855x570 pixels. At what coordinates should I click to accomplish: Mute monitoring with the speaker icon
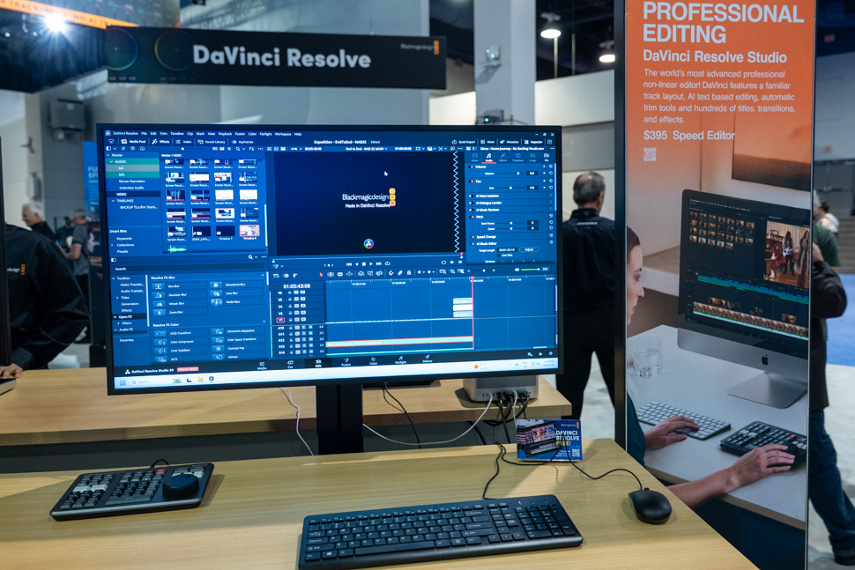click(517, 270)
